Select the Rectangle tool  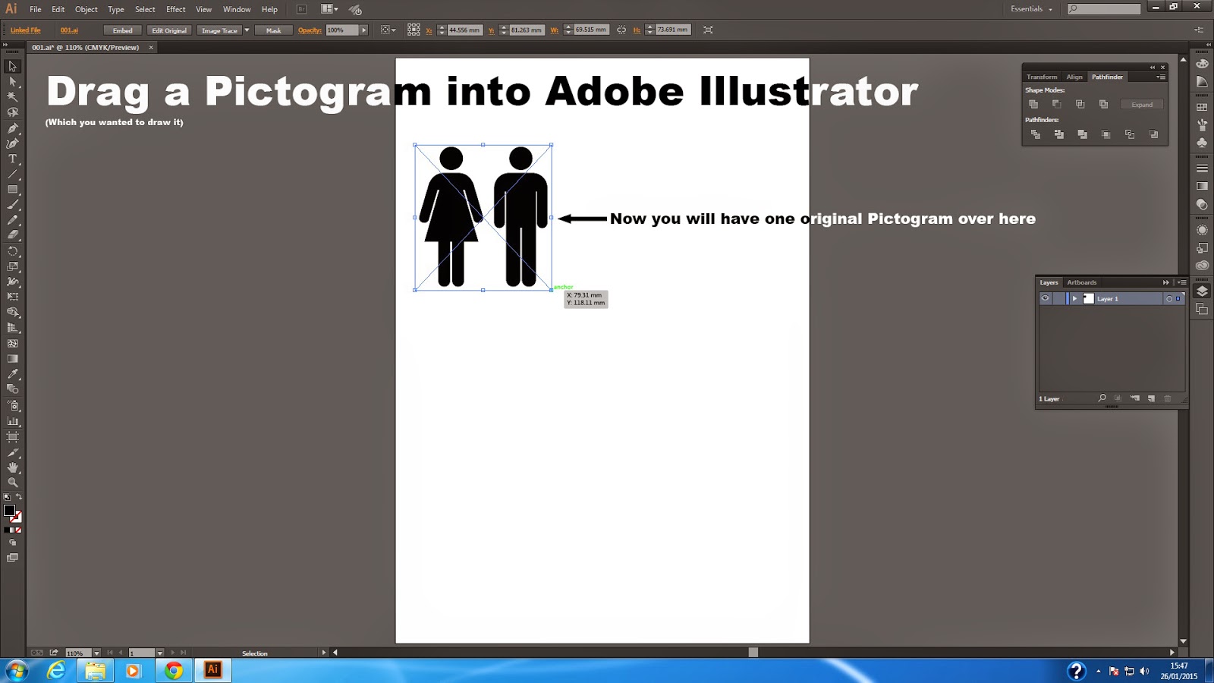(13, 190)
